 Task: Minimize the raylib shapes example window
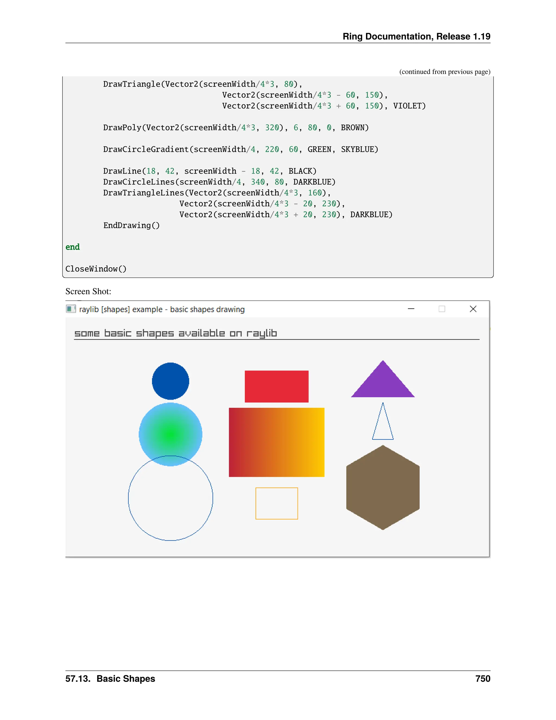(411, 309)
